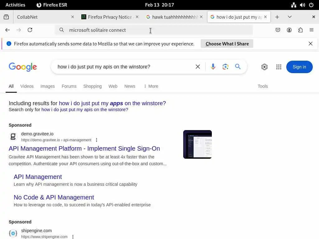Click the gravitee site favicon
Image resolution: width=319 pixels, height=239 pixels.
(x=13, y=137)
